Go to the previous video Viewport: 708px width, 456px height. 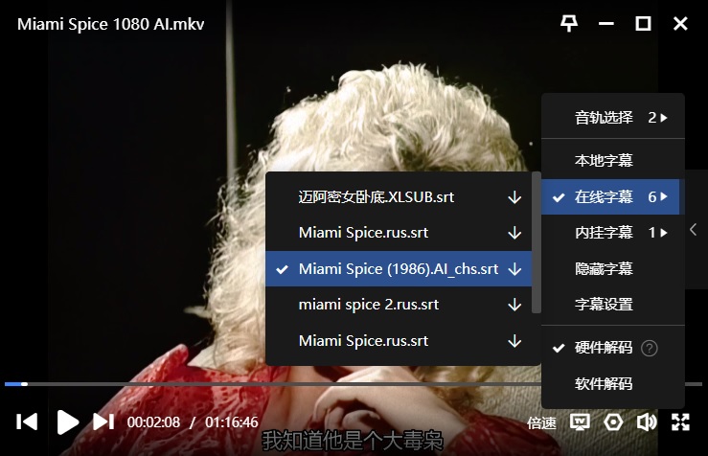pos(28,422)
